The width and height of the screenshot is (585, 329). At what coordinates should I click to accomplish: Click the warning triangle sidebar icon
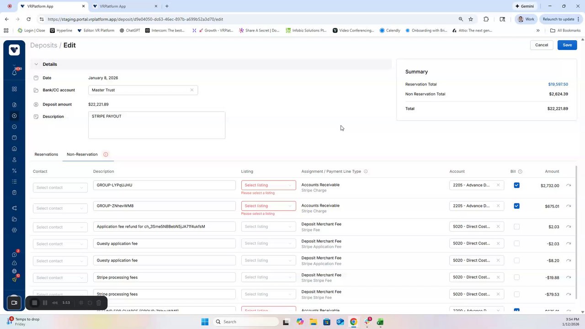(x=14, y=263)
